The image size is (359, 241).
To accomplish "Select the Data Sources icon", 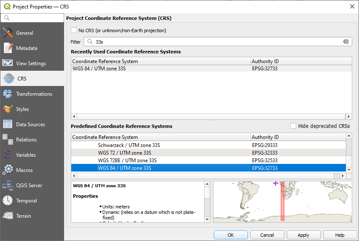I will click(x=8, y=125).
